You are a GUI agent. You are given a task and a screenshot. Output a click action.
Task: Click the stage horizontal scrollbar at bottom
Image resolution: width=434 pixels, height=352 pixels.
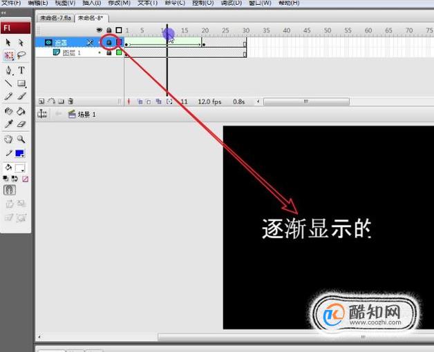coord(296,337)
